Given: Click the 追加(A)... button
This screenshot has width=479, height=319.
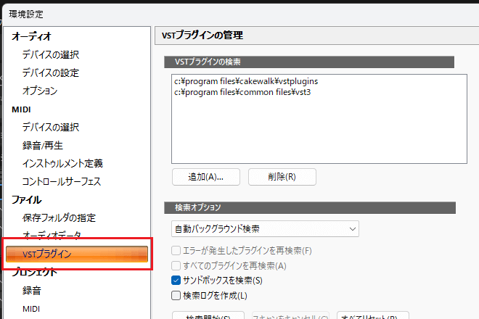Looking at the screenshot, I should click(203, 176).
